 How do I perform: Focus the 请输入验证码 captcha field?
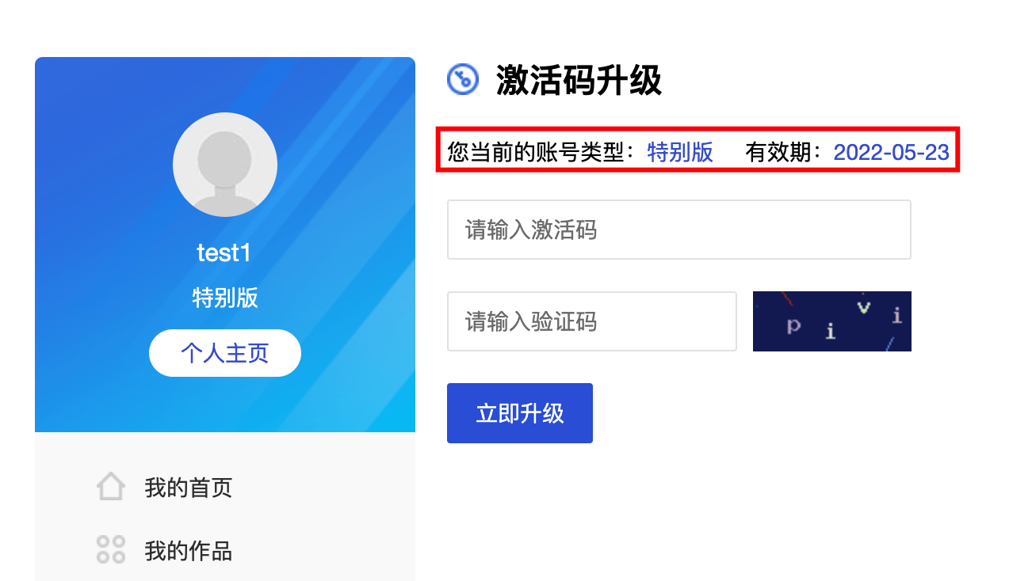[x=592, y=321]
